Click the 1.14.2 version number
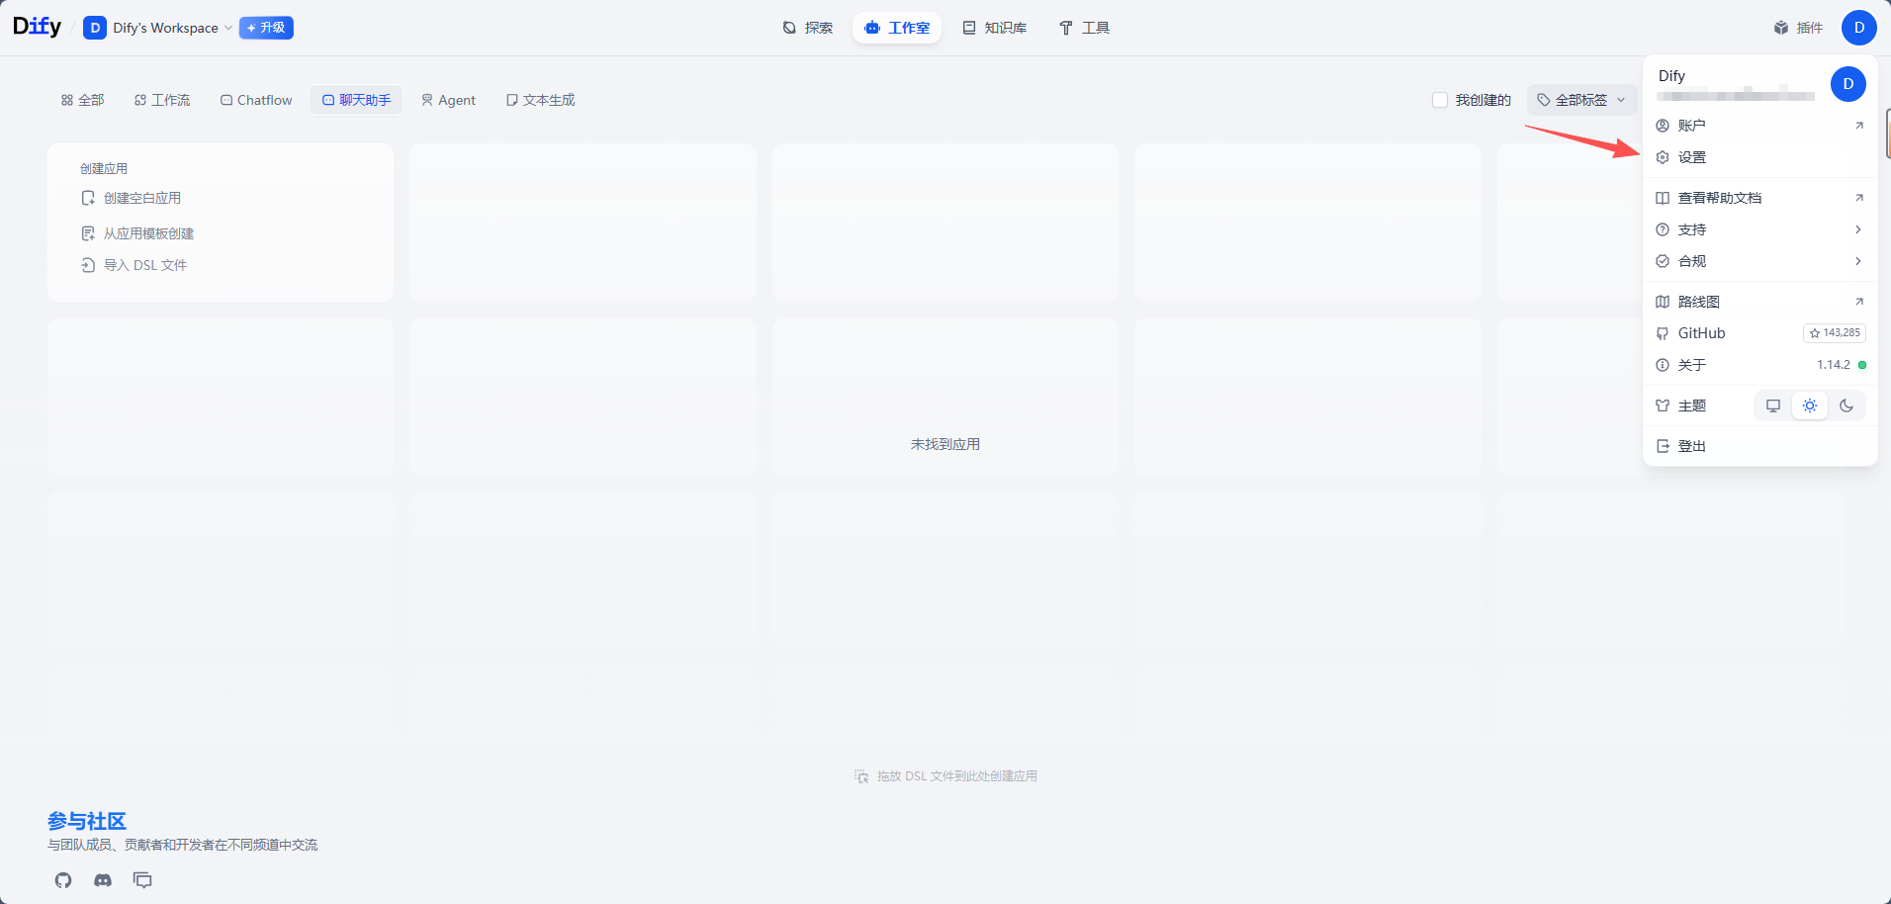The width and height of the screenshot is (1891, 904). (1834, 365)
